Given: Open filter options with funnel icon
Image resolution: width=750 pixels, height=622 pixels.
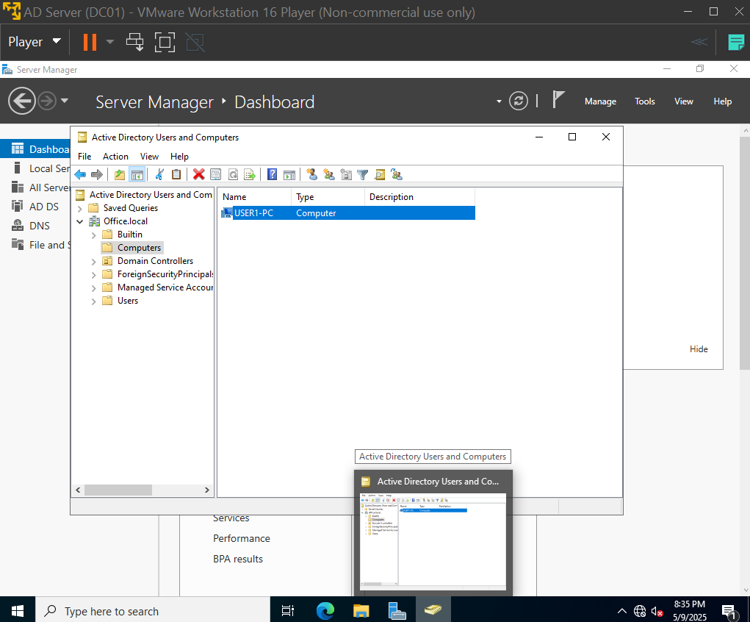Looking at the screenshot, I should (x=363, y=175).
